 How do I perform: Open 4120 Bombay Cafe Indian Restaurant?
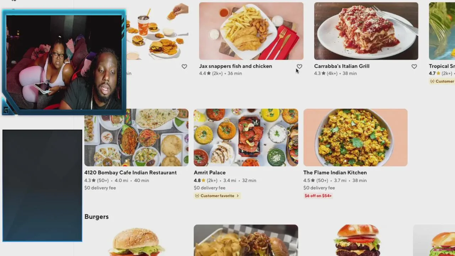[130, 172]
